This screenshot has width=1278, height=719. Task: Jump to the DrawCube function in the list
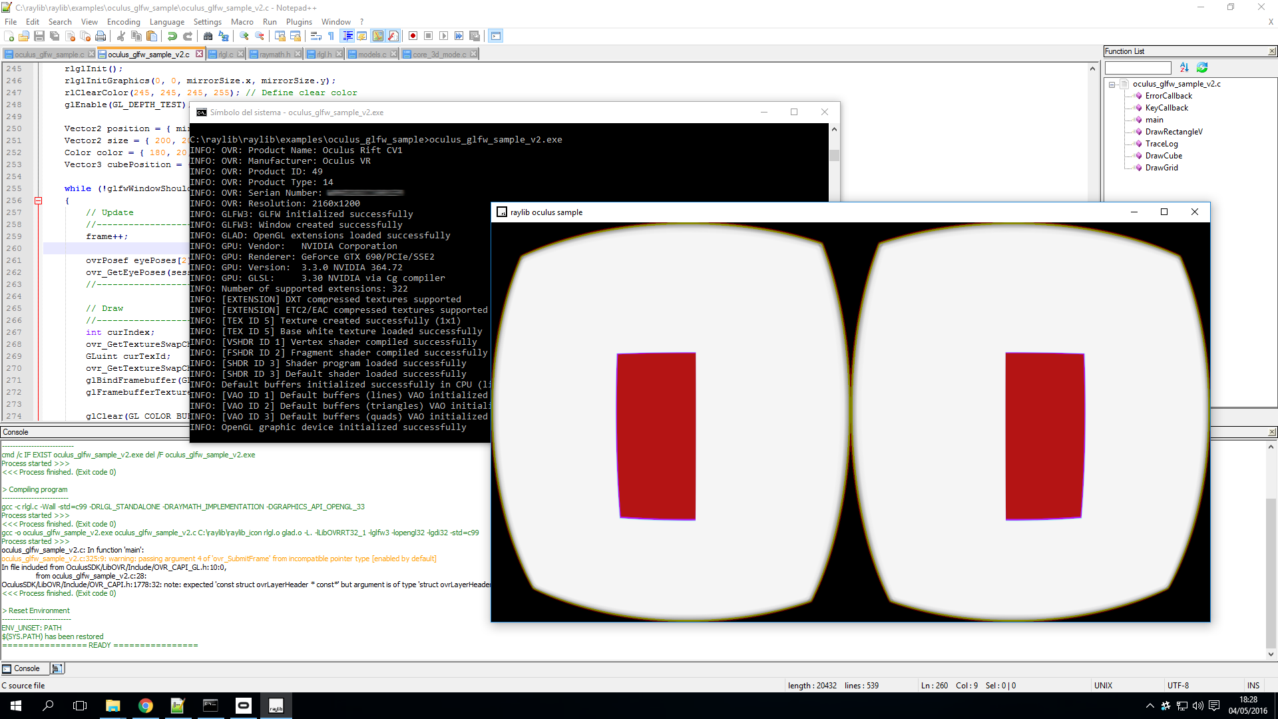tap(1164, 156)
